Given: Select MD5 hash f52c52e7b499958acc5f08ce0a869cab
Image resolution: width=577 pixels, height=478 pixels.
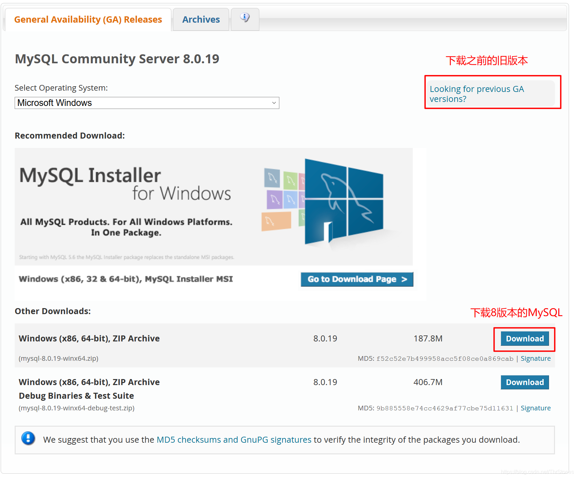Looking at the screenshot, I should (x=445, y=359).
